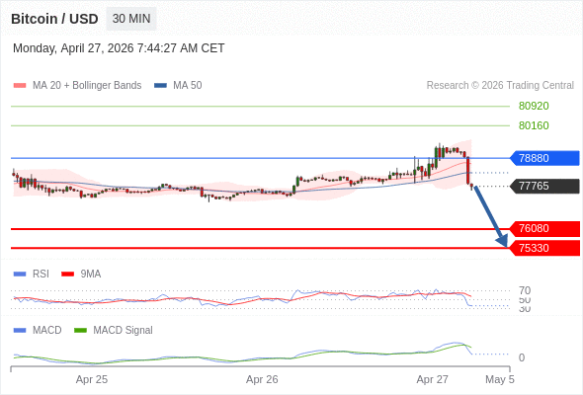The image size is (583, 395).
Task: Select the red 76080 target price tag
Action: click(544, 228)
